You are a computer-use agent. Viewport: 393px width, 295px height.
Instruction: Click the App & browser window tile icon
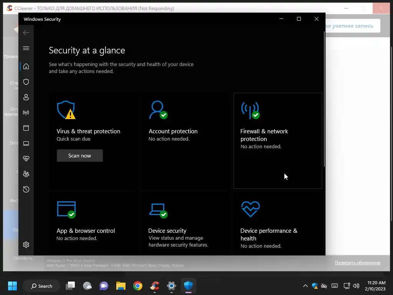pyautogui.click(x=66, y=210)
